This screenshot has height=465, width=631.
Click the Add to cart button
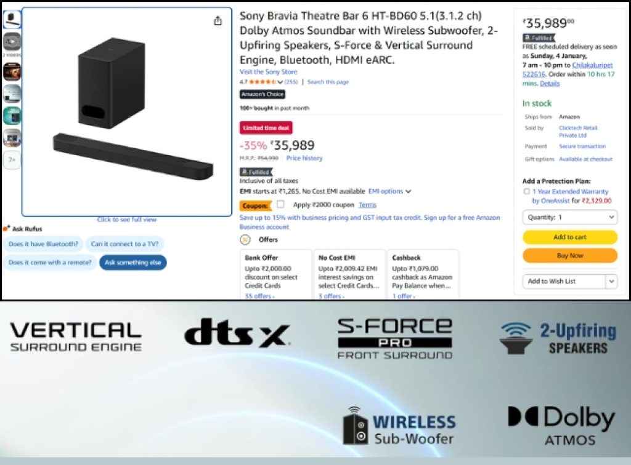tap(570, 237)
